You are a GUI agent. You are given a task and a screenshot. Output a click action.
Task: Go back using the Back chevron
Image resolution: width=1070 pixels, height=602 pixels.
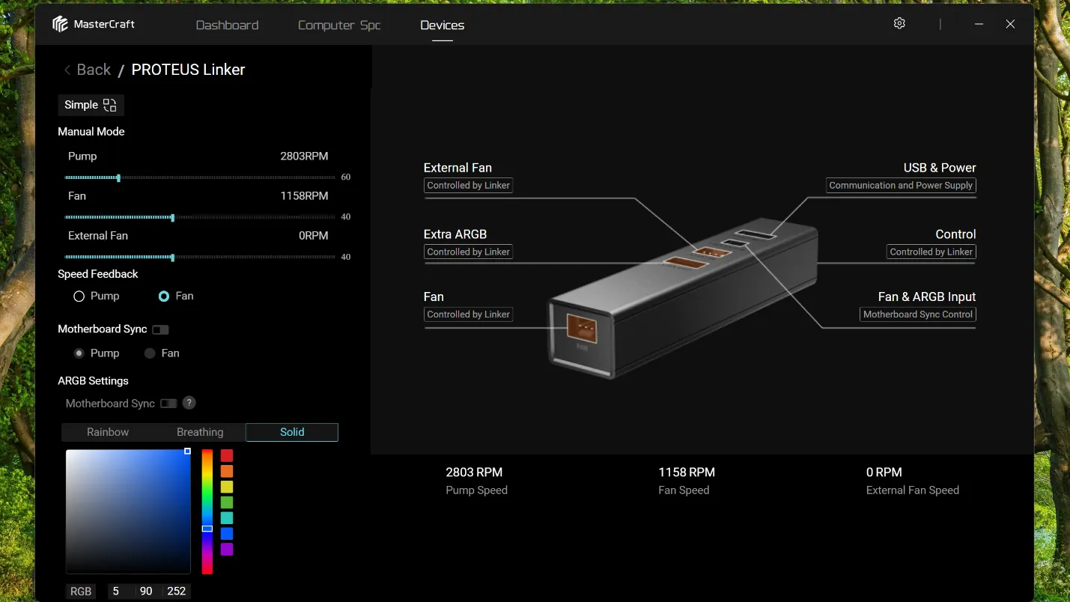(x=67, y=70)
